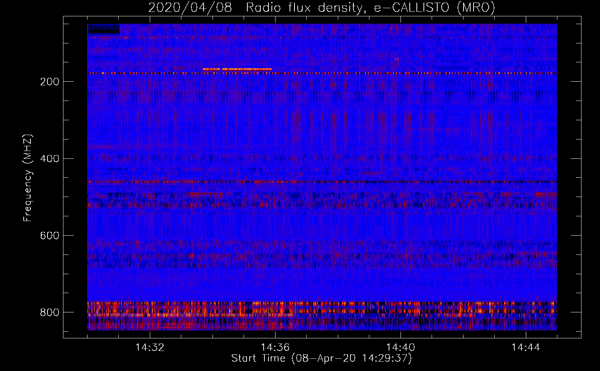Click the 'Start Time (08-Apr-20 14:29:37)' label
The height and width of the screenshot is (371, 600).
point(322,358)
